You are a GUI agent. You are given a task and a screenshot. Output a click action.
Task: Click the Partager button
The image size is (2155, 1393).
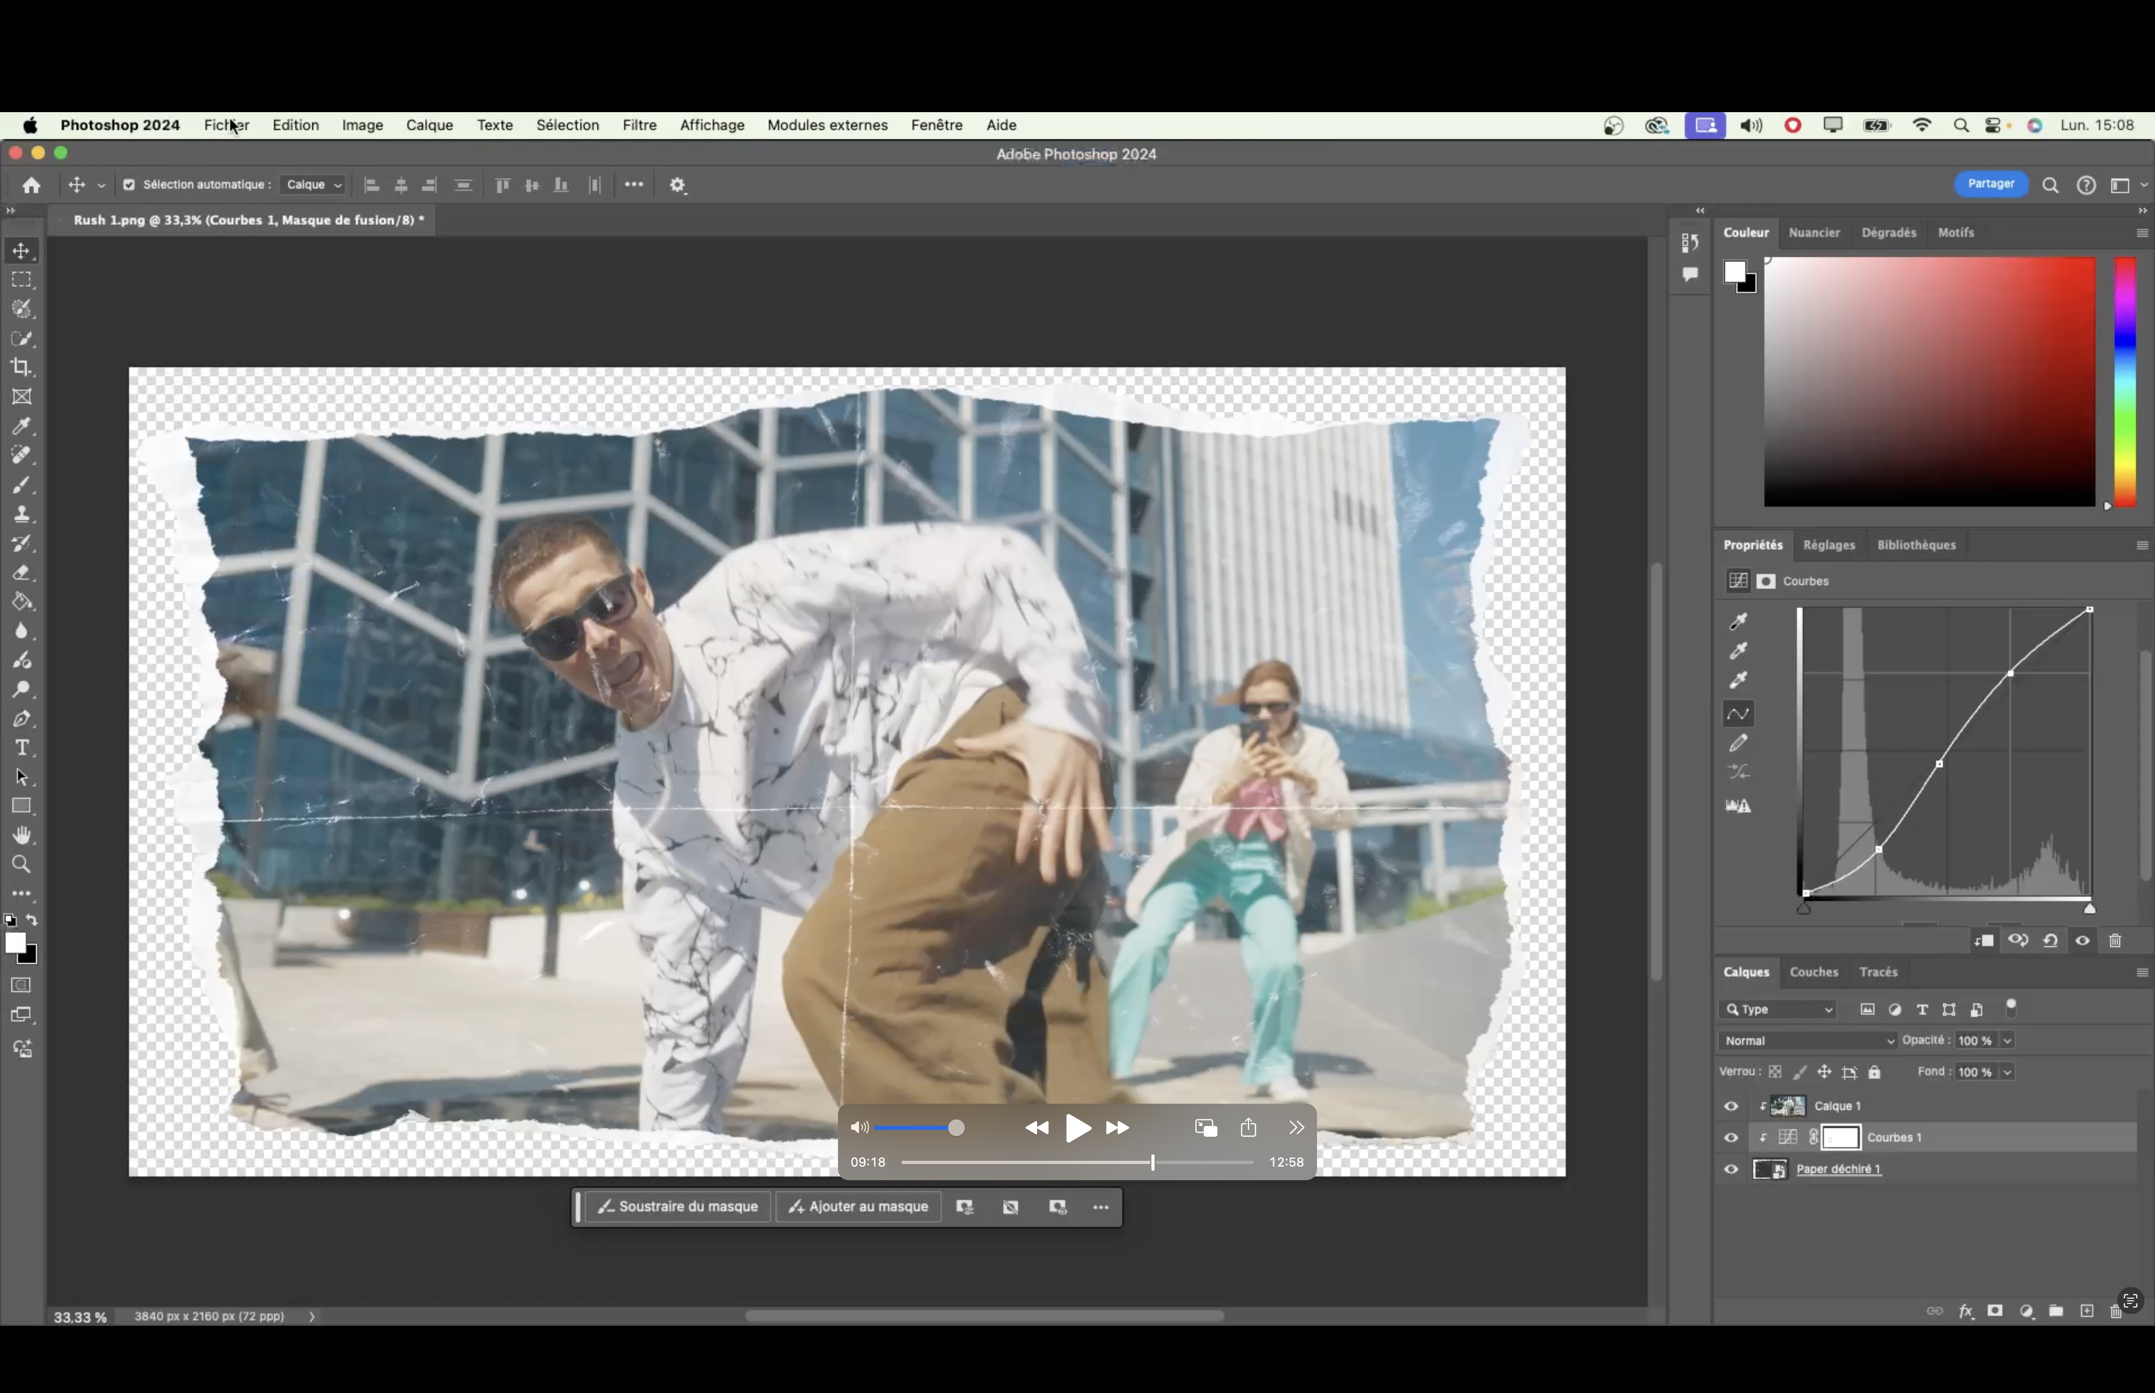1990,183
